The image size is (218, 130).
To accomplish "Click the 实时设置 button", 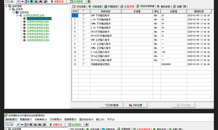I will tap(136, 105).
